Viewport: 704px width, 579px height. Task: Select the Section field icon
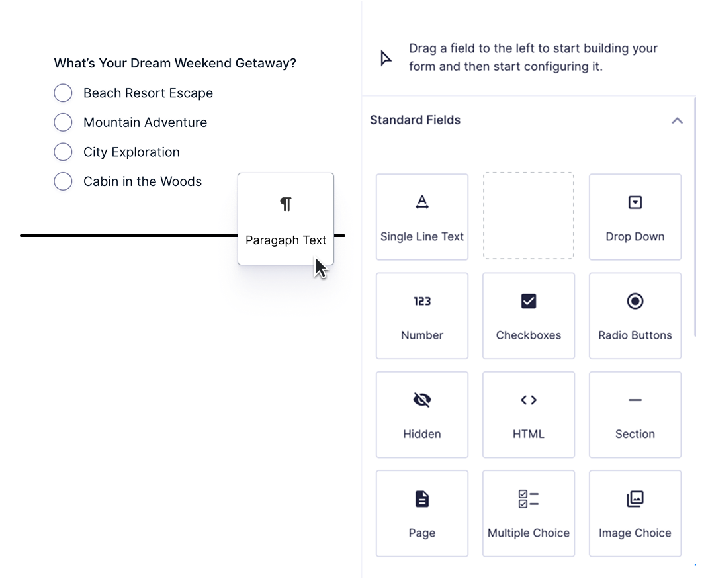pyautogui.click(x=635, y=400)
